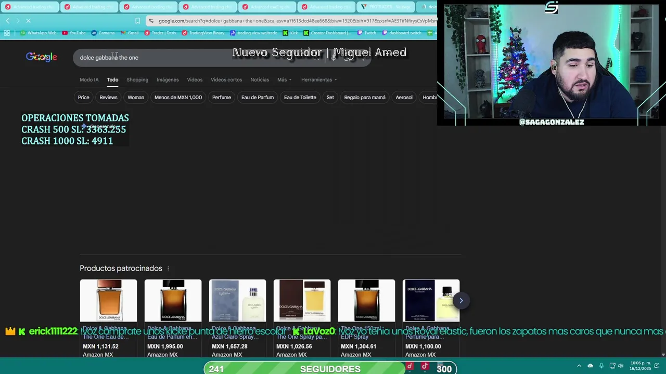This screenshot has width=666, height=374.
Task: Open the volume speaker icon in tray
Action: tap(620, 366)
